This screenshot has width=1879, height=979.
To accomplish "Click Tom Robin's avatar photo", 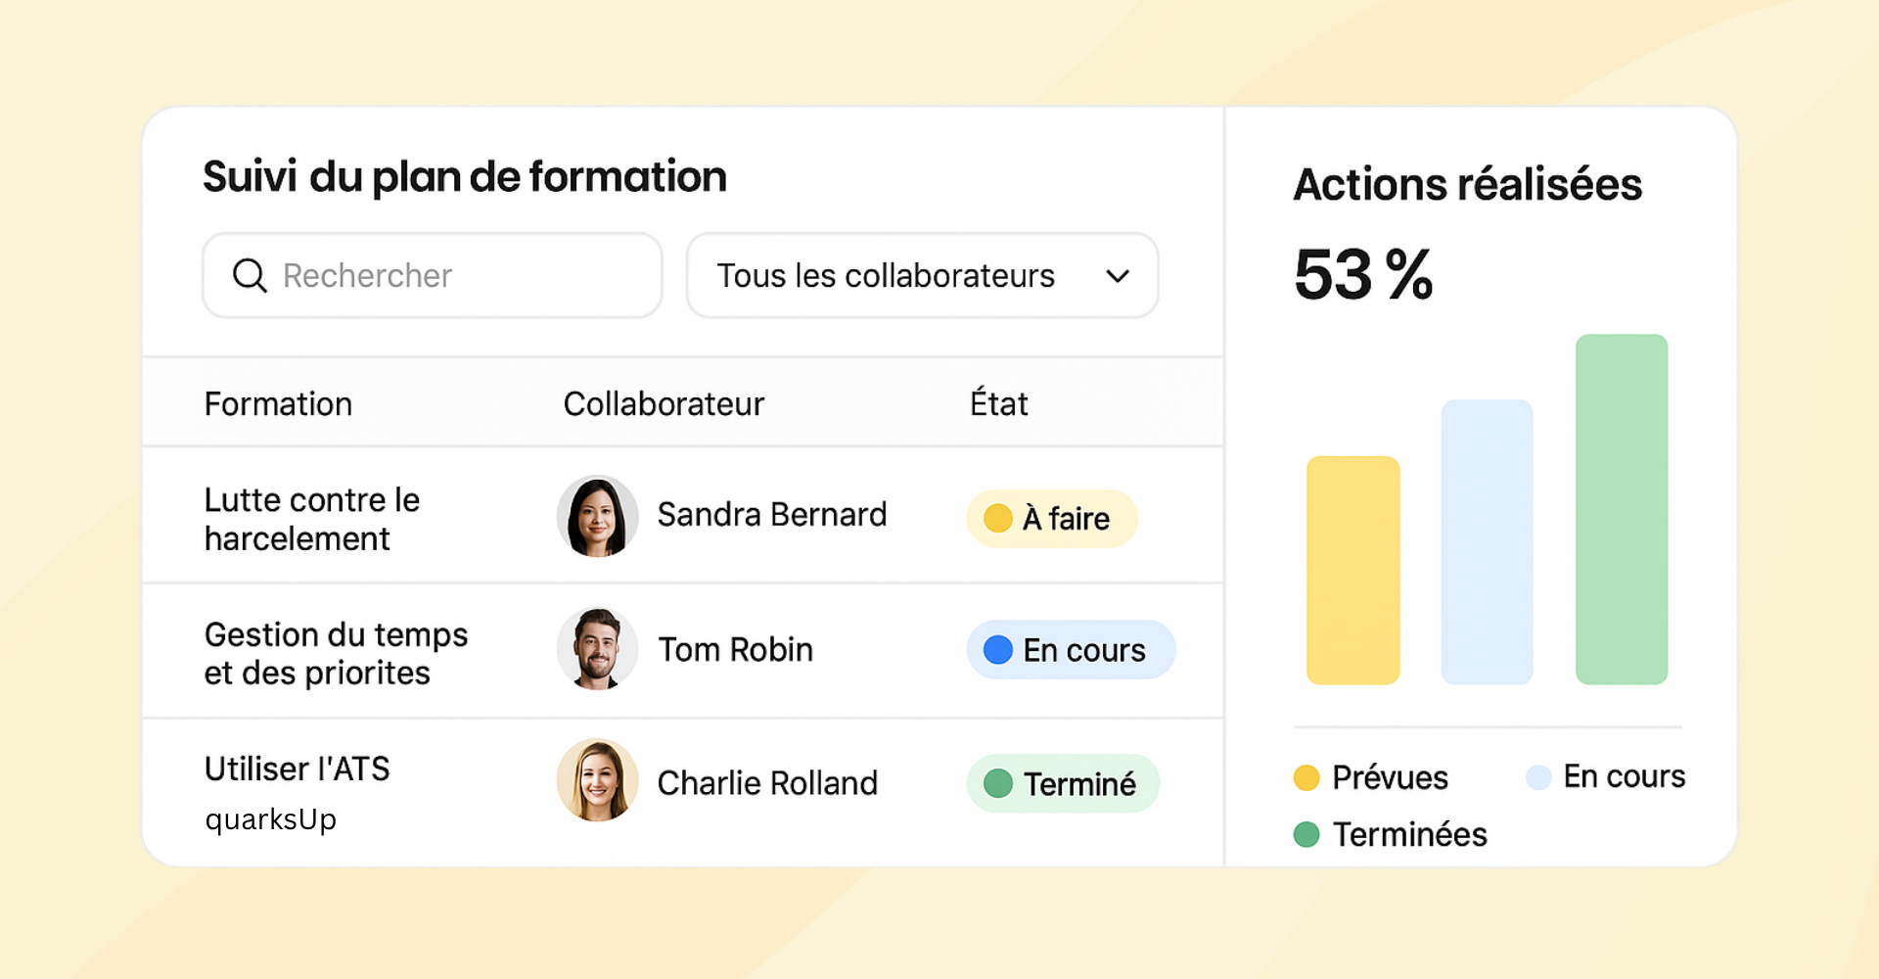I will 597,649.
